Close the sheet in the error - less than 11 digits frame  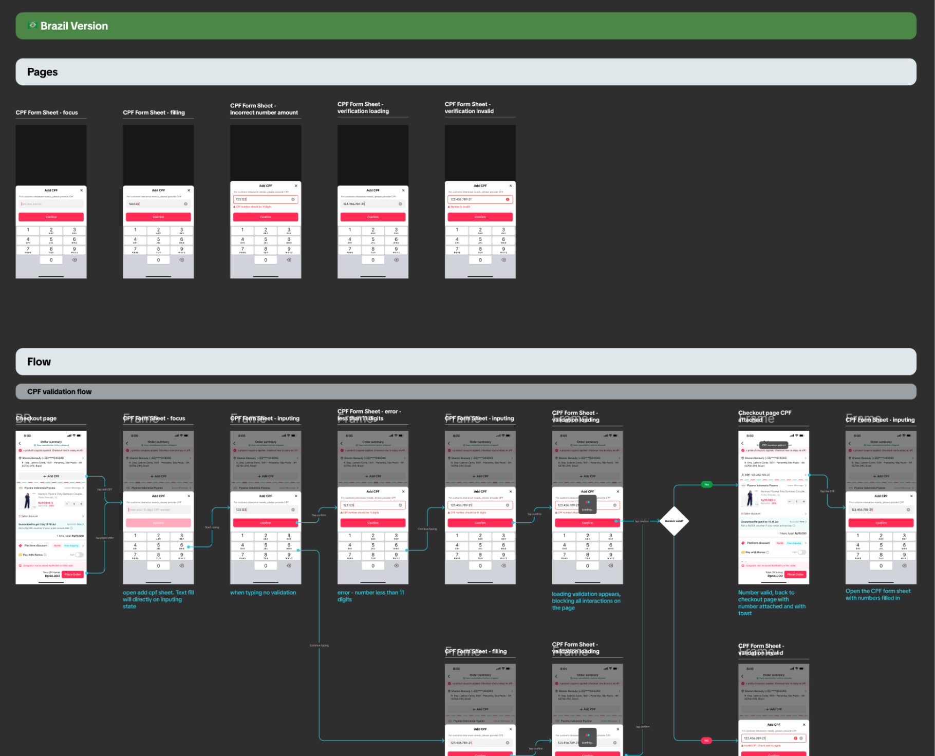click(x=403, y=492)
